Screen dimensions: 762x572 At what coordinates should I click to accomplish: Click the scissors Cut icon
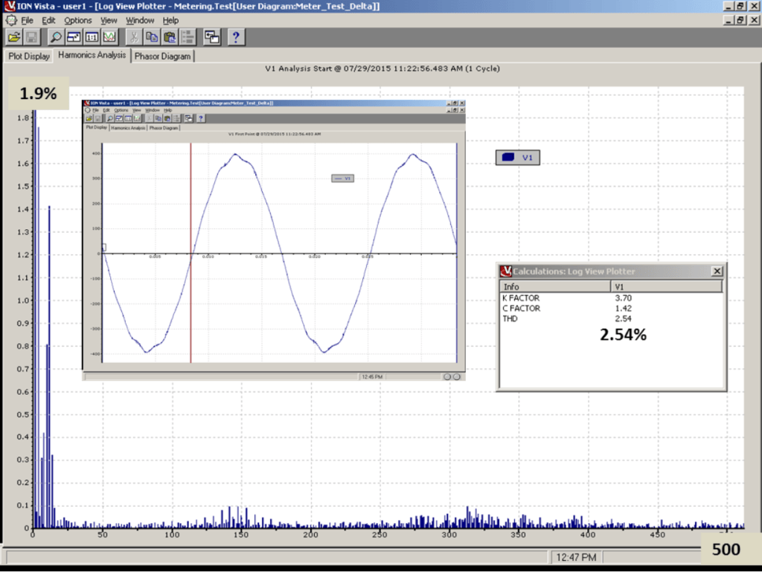134,37
